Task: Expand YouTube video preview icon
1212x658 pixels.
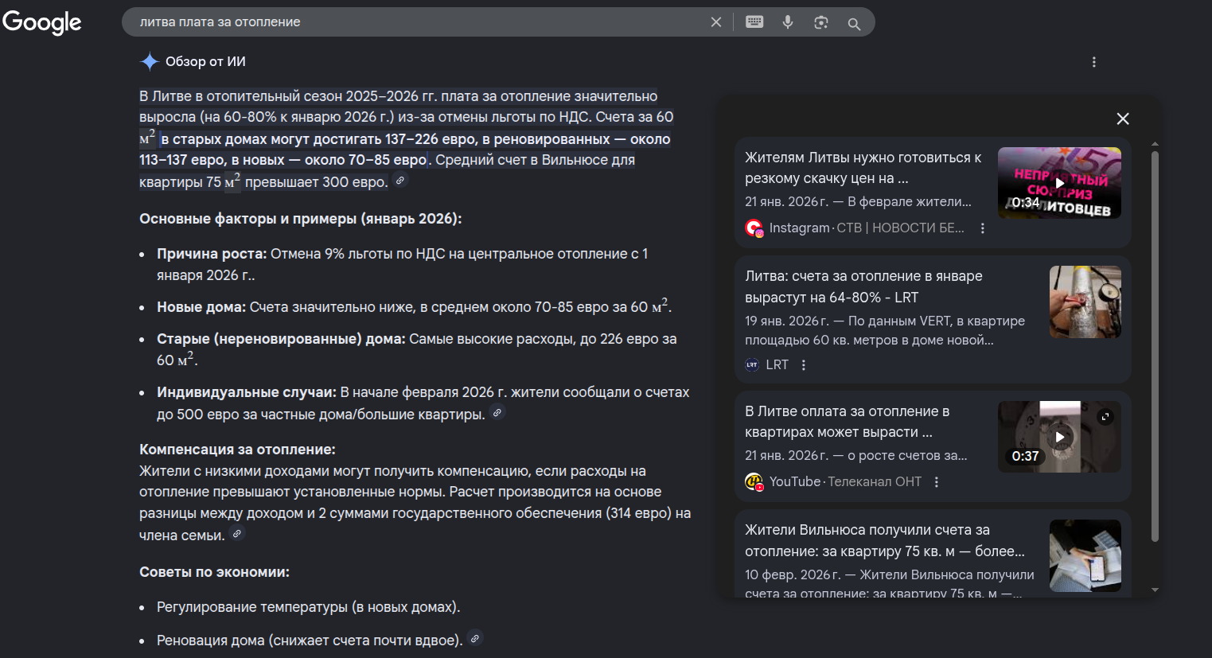Action: pyautogui.click(x=1105, y=417)
